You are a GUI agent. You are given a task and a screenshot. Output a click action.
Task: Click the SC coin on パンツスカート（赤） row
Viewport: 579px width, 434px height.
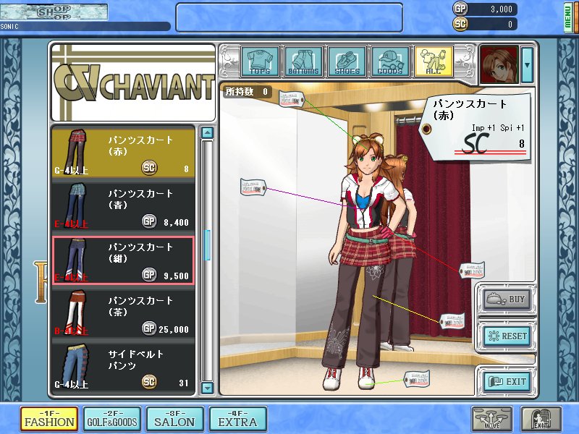click(149, 168)
